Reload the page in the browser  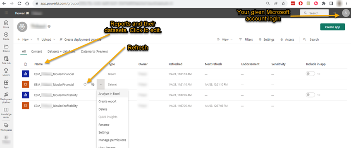[19, 3]
